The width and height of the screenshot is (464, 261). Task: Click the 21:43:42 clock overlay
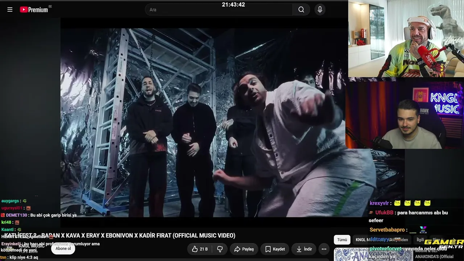pyautogui.click(x=233, y=5)
